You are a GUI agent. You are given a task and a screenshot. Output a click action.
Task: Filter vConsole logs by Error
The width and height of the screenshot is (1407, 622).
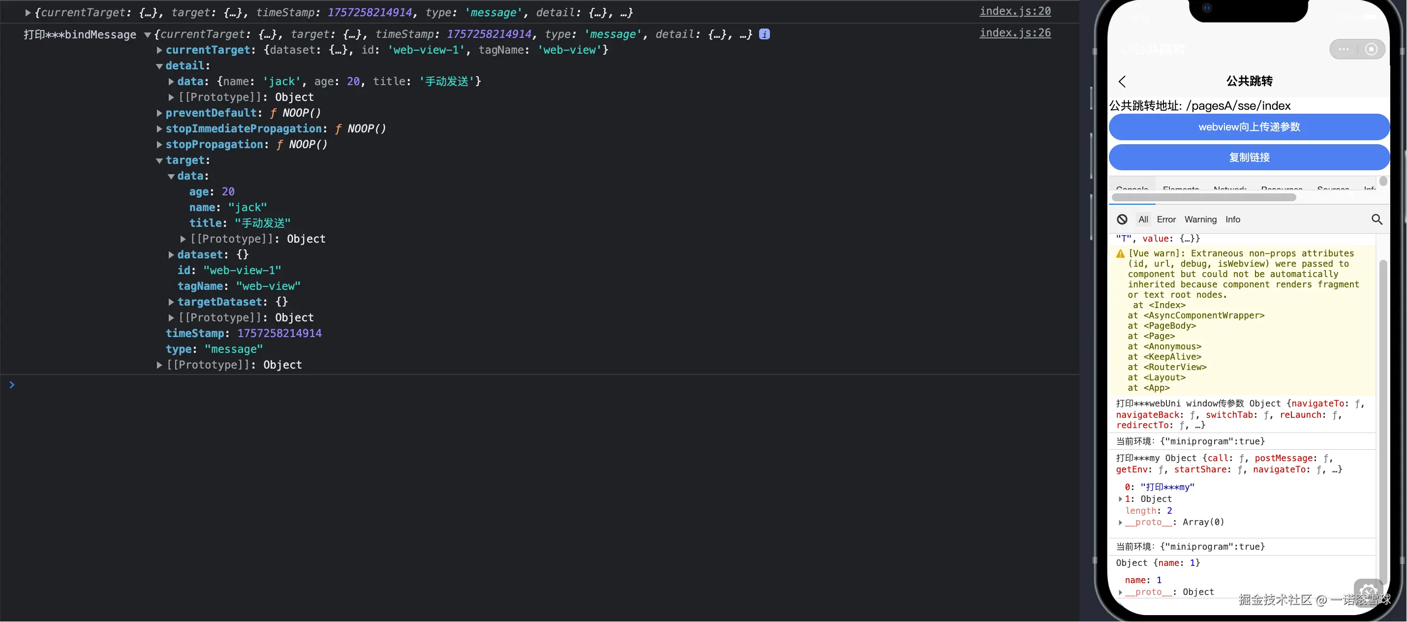tap(1165, 219)
